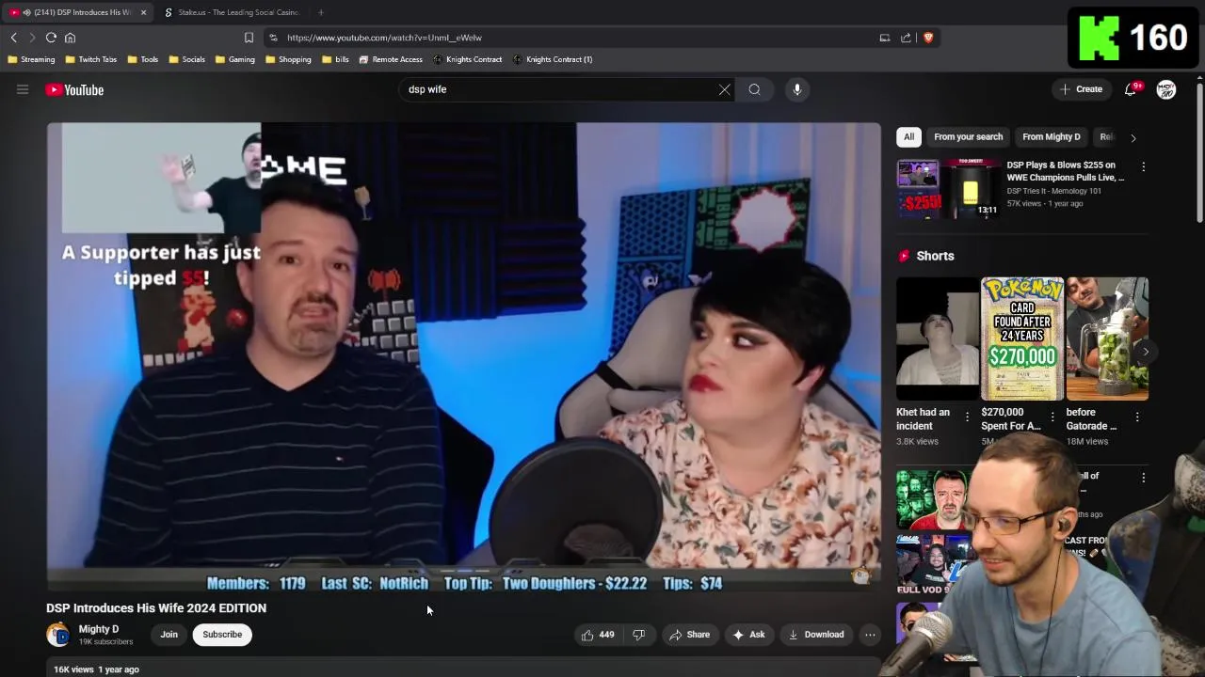This screenshot has width=1205, height=677.
Task: Select the All filter chip
Action: click(908, 137)
